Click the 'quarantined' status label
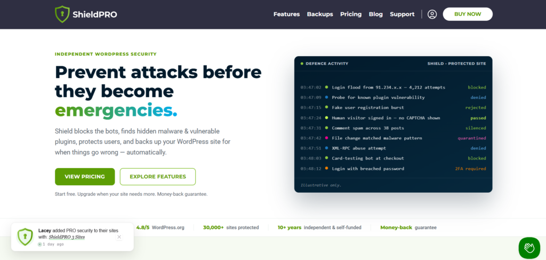 pos(471,138)
